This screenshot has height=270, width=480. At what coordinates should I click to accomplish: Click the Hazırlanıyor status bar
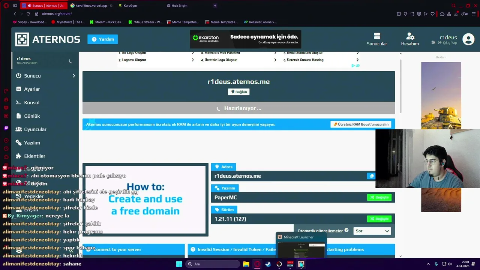pos(238,108)
